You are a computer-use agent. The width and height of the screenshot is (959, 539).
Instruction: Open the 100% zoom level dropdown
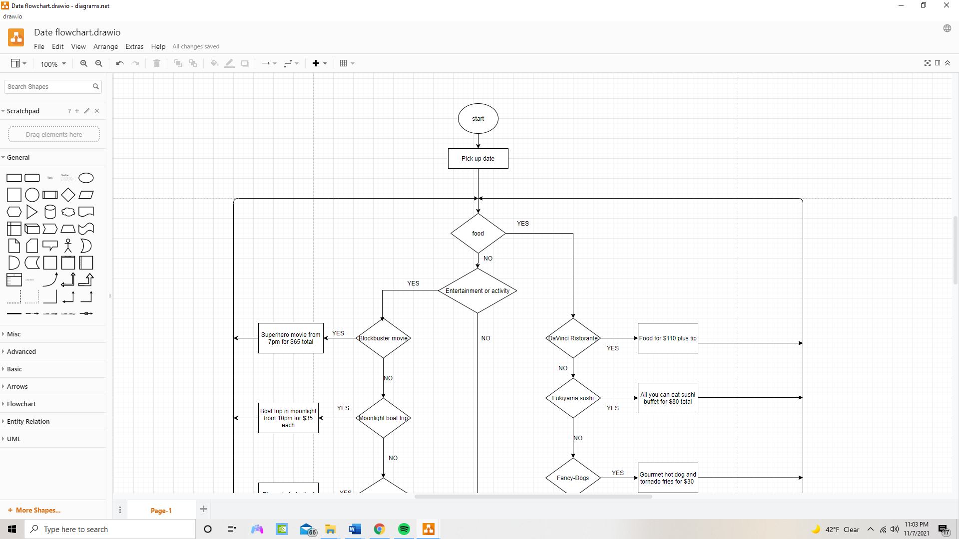click(x=53, y=64)
